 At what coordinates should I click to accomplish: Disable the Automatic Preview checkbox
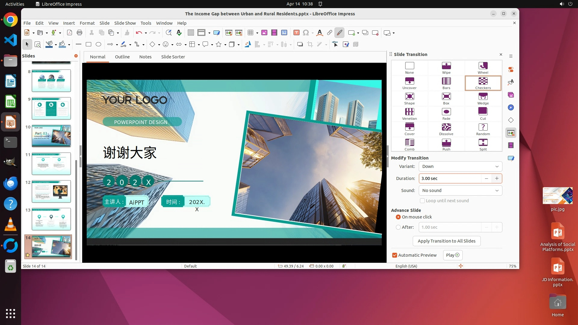[x=394, y=255]
